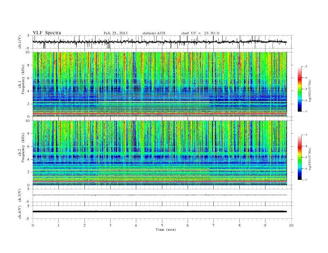Click the ch.1 spectrogram color scale bar
Viewport: 328px width, 253px height.
tap(300, 89)
